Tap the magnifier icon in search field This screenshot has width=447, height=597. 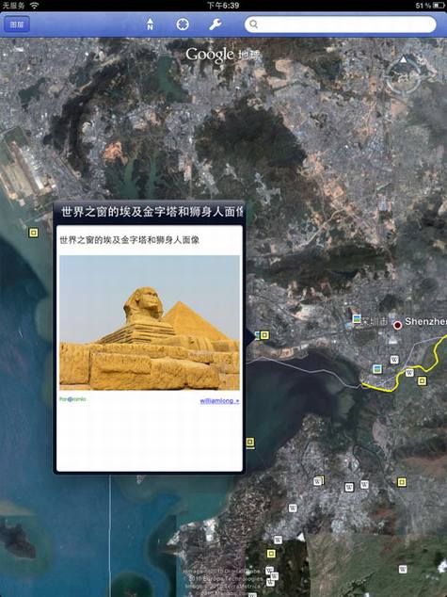[254, 24]
